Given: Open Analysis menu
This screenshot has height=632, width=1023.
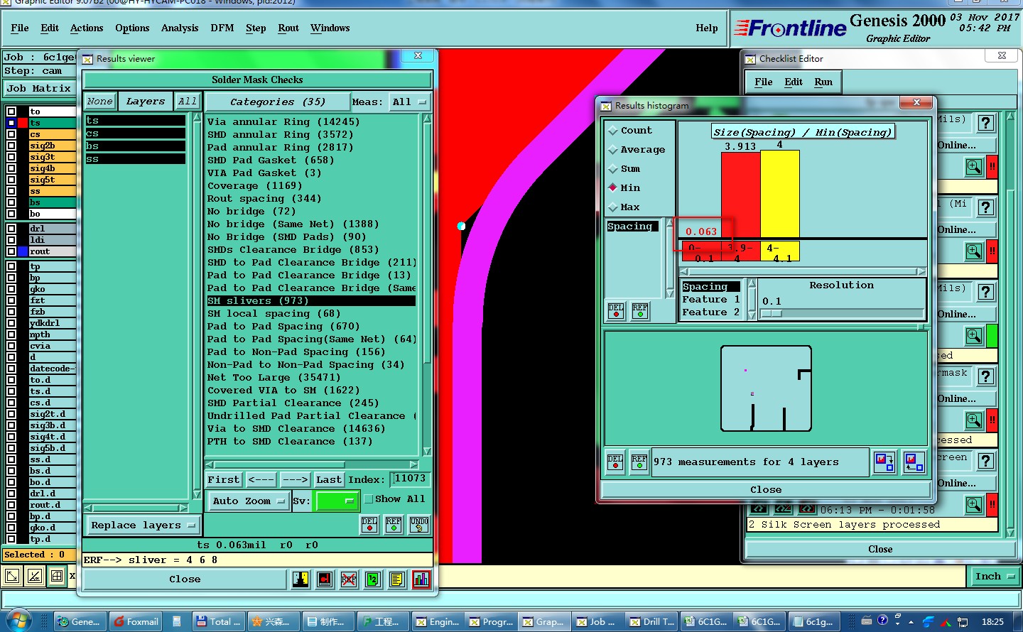Looking at the screenshot, I should (180, 28).
